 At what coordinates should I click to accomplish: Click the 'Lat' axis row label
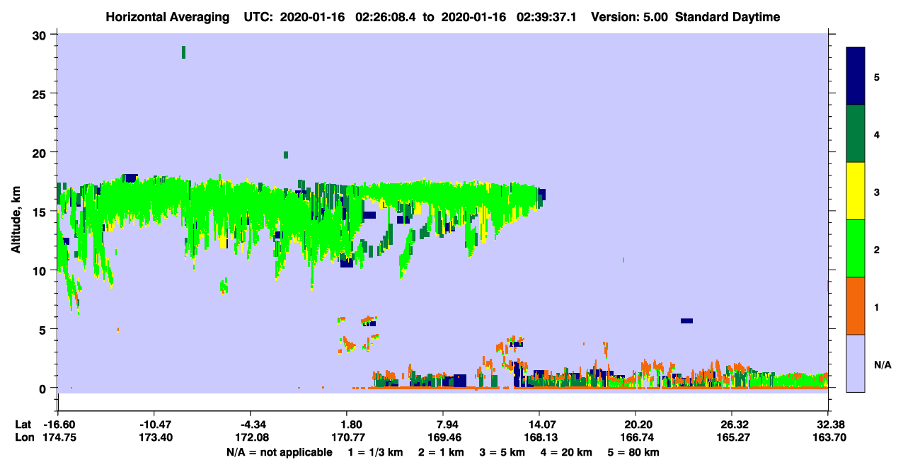[23, 425]
